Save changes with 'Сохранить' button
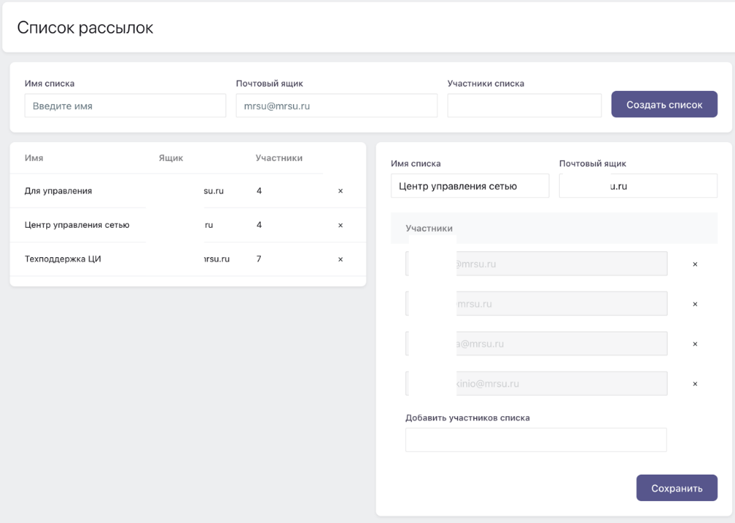This screenshot has height=523, width=735. (676, 488)
